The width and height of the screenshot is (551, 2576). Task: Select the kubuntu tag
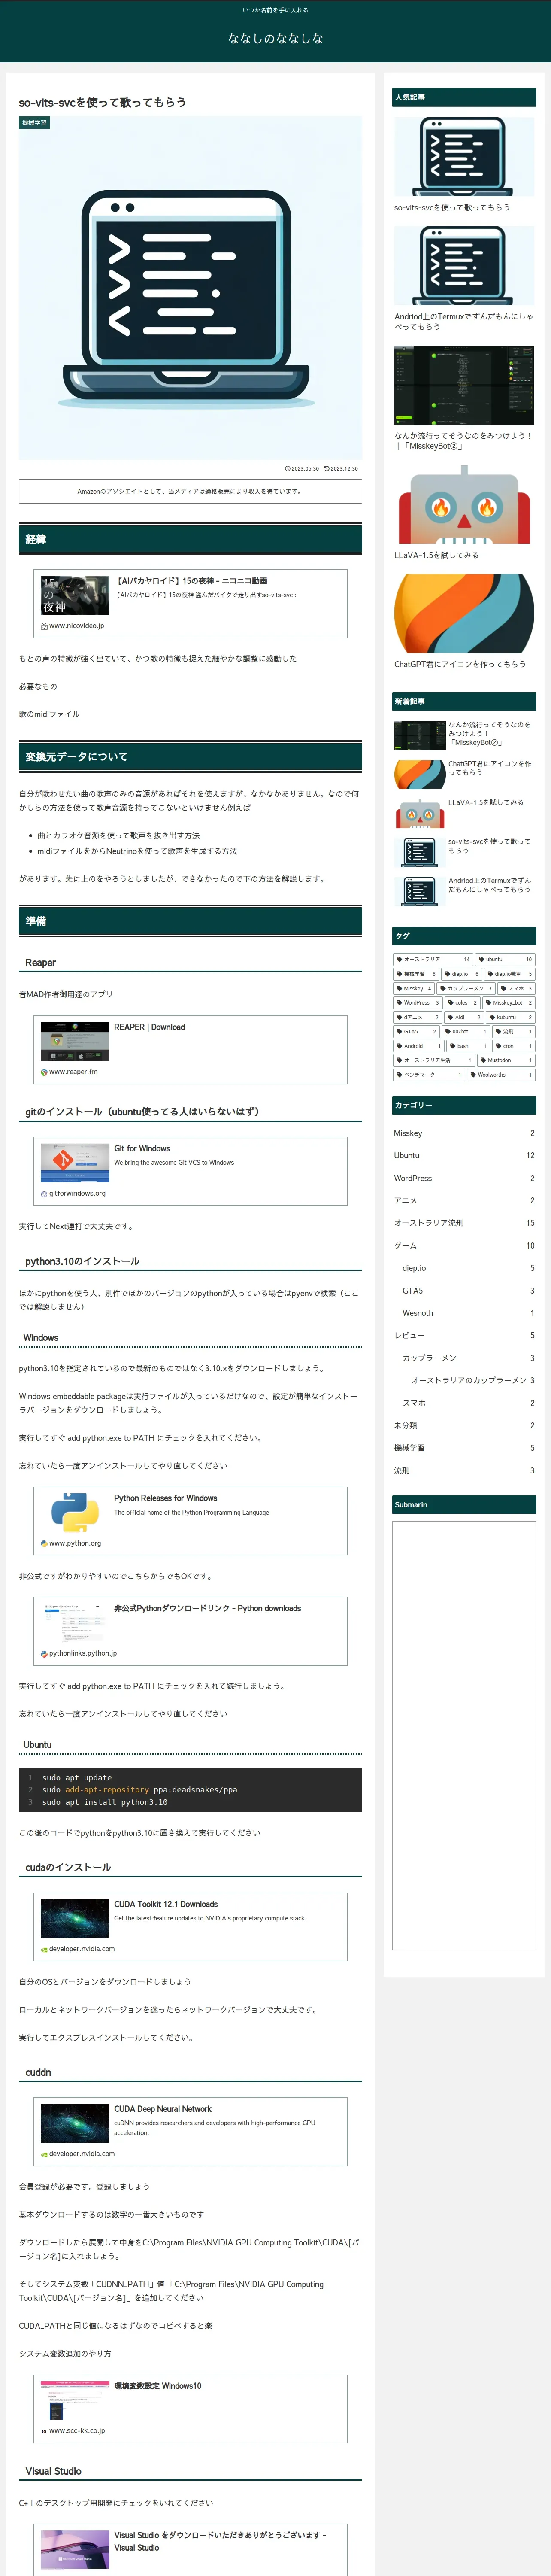click(x=511, y=1017)
